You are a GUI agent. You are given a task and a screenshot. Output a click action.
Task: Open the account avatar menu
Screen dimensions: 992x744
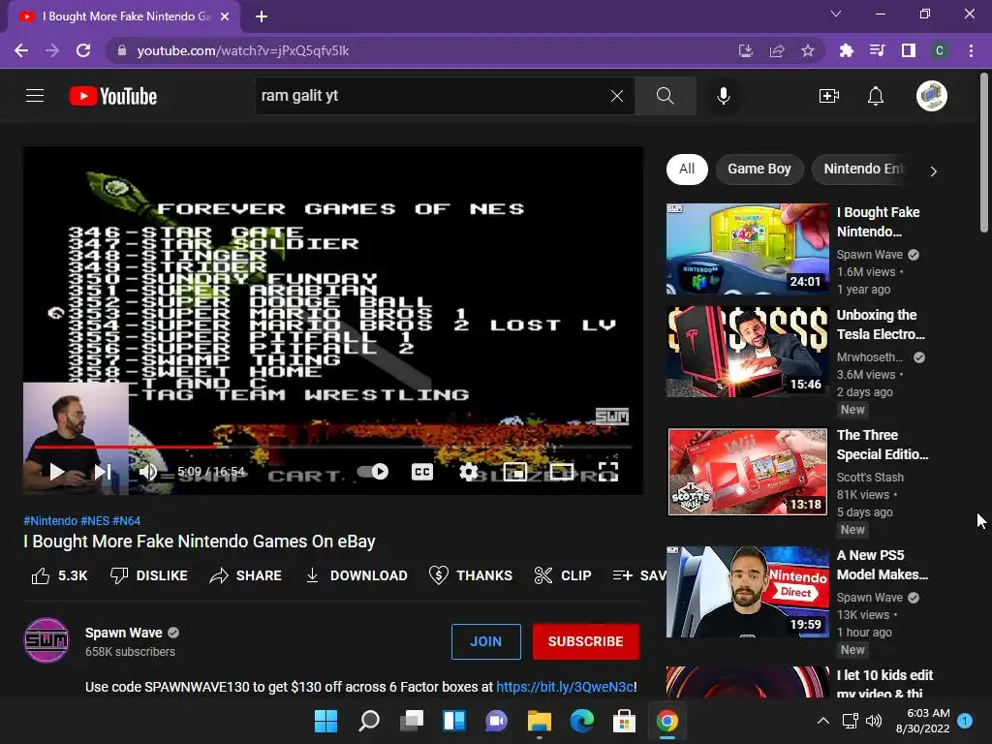(931, 96)
